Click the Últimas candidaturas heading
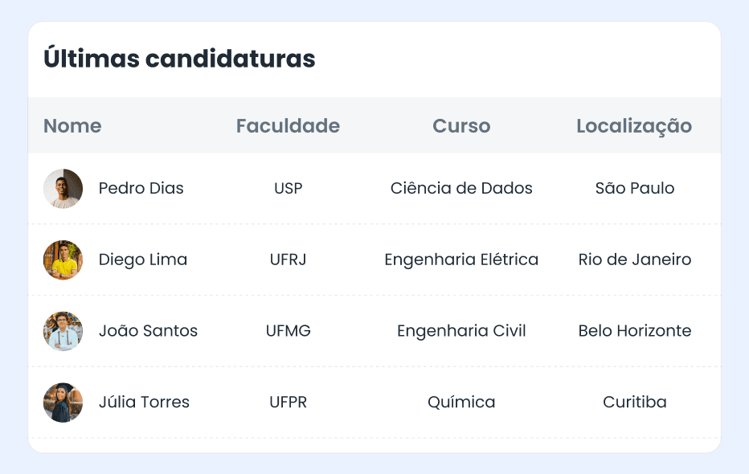749x474 pixels. click(179, 59)
